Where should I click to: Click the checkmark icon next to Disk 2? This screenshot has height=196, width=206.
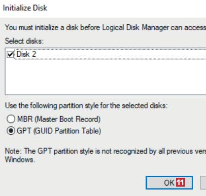coord(10,54)
